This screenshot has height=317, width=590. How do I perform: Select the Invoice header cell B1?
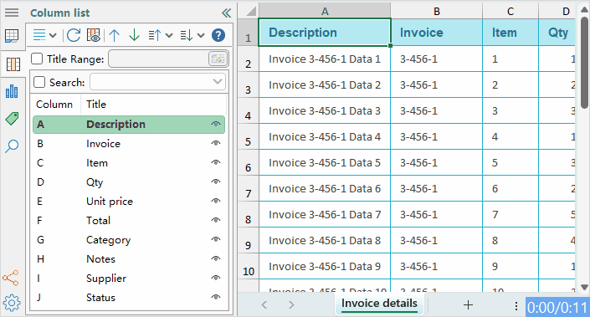(x=437, y=33)
